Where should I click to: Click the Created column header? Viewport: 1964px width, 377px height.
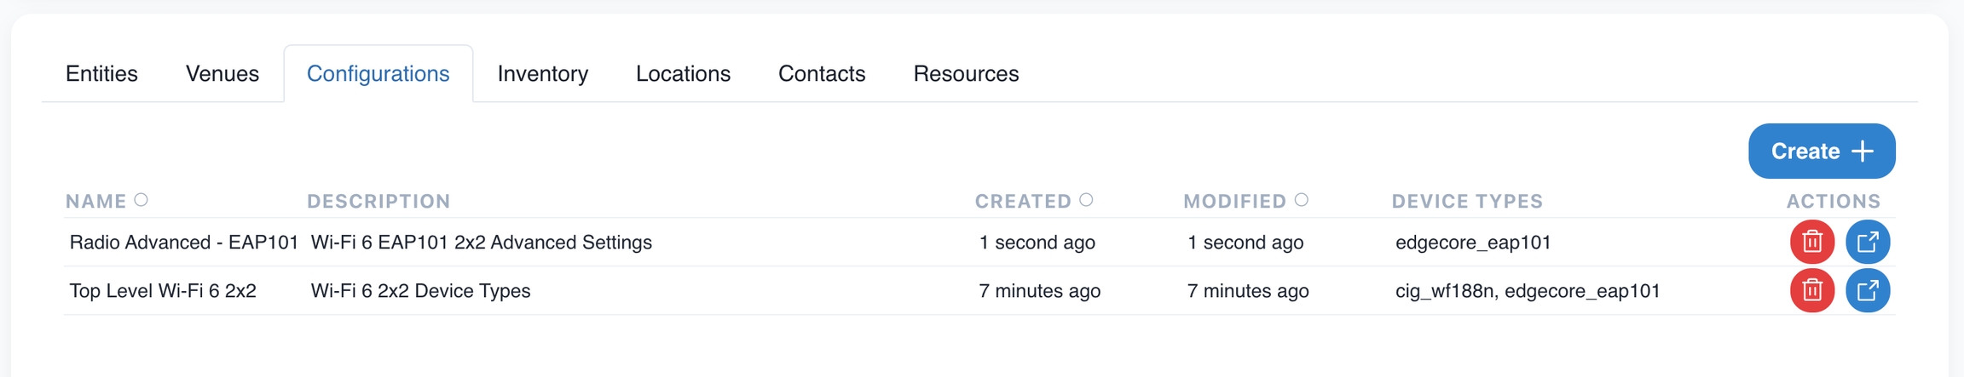(x=1023, y=202)
